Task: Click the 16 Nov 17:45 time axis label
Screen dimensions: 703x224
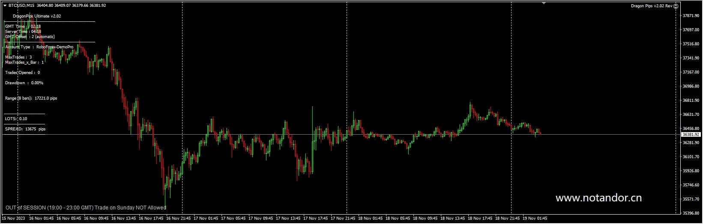Action: point(151,218)
